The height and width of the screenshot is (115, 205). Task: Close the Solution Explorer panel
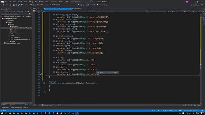tap(31, 9)
